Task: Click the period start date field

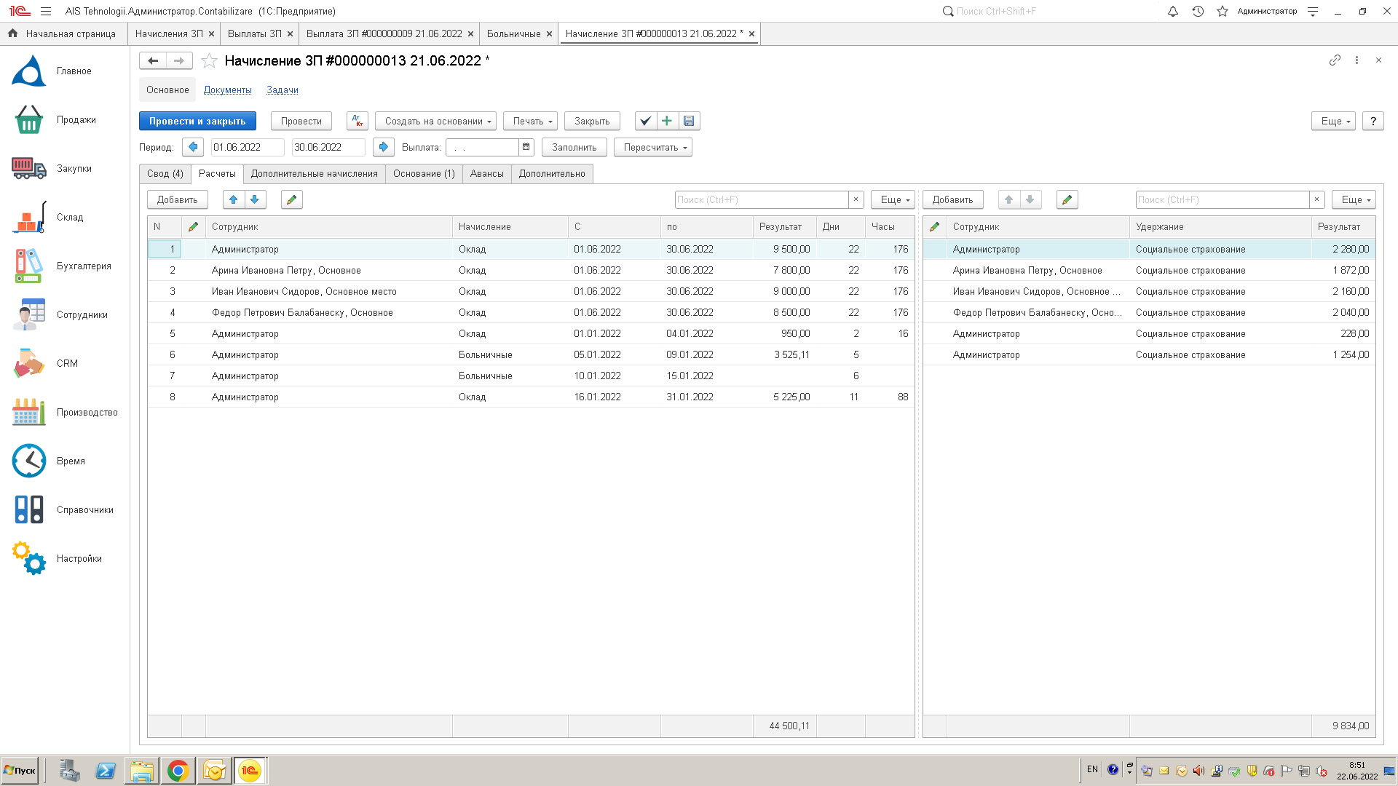Action: (x=246, y=147)
